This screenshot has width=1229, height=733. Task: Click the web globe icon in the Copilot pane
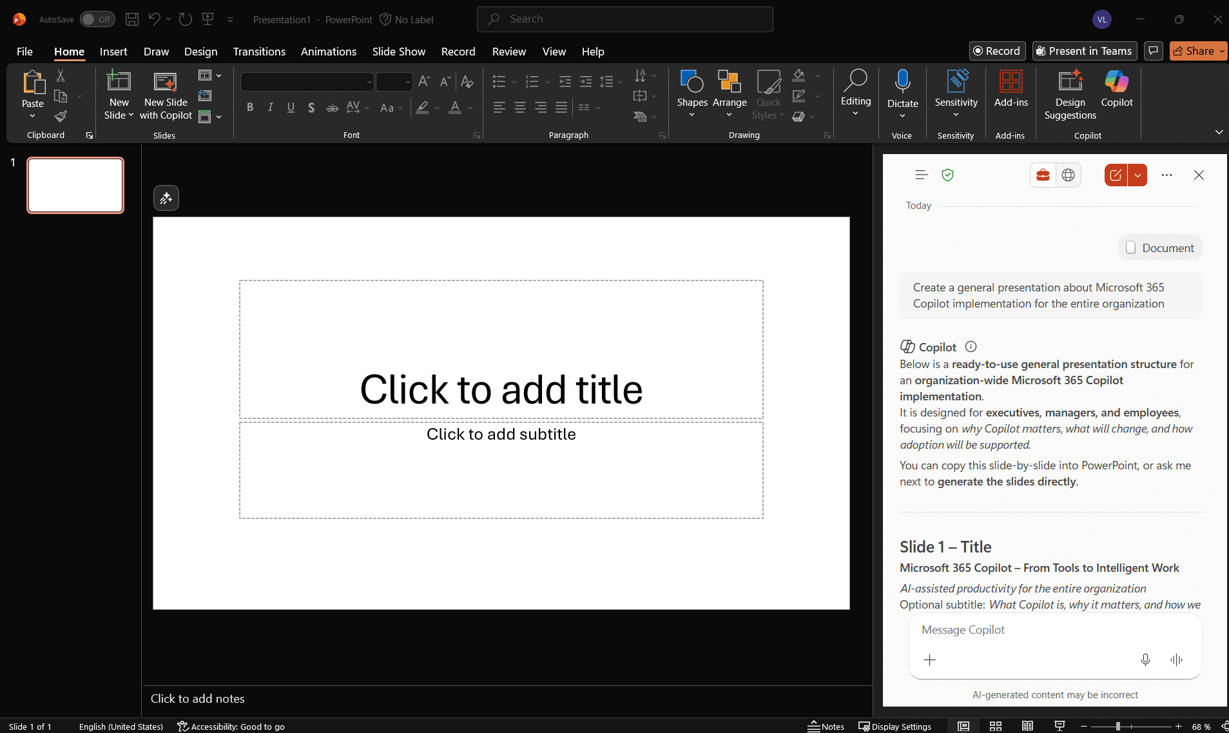tap(1068, 175)
